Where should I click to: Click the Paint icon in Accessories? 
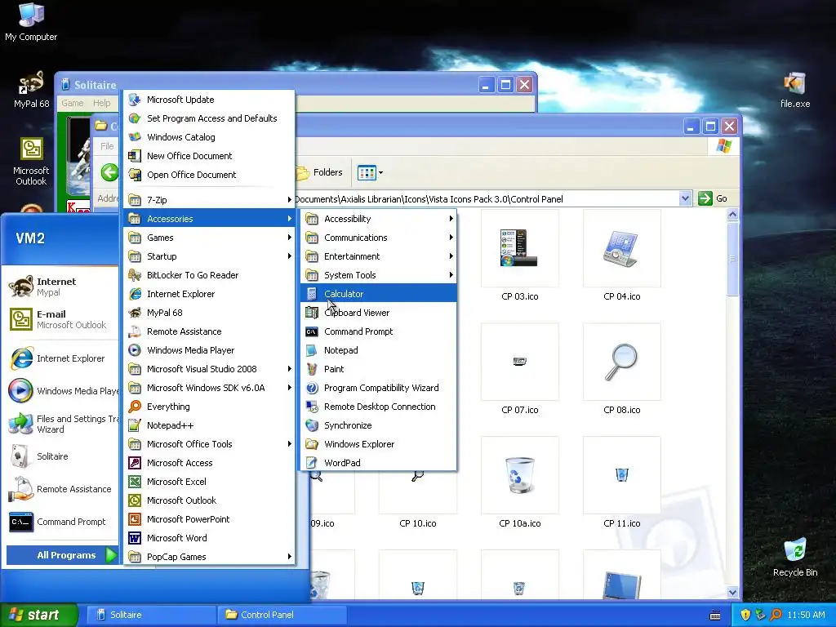pos(312,369)
